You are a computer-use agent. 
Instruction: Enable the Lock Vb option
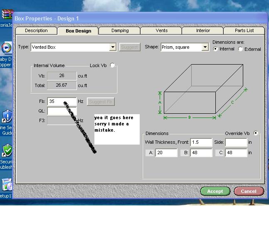pyautogui.click(x=113, y=65)
